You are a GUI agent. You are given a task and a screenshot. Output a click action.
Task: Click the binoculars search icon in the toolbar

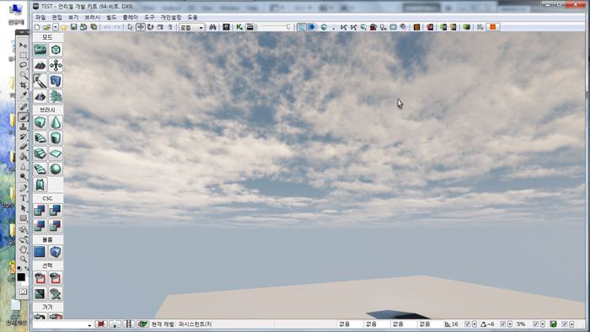[x=212, y=27]
